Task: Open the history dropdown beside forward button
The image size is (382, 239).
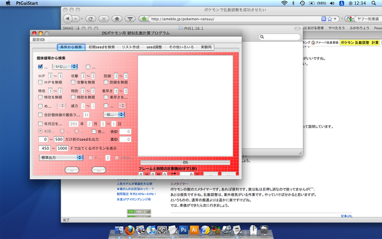Action: 82,18
